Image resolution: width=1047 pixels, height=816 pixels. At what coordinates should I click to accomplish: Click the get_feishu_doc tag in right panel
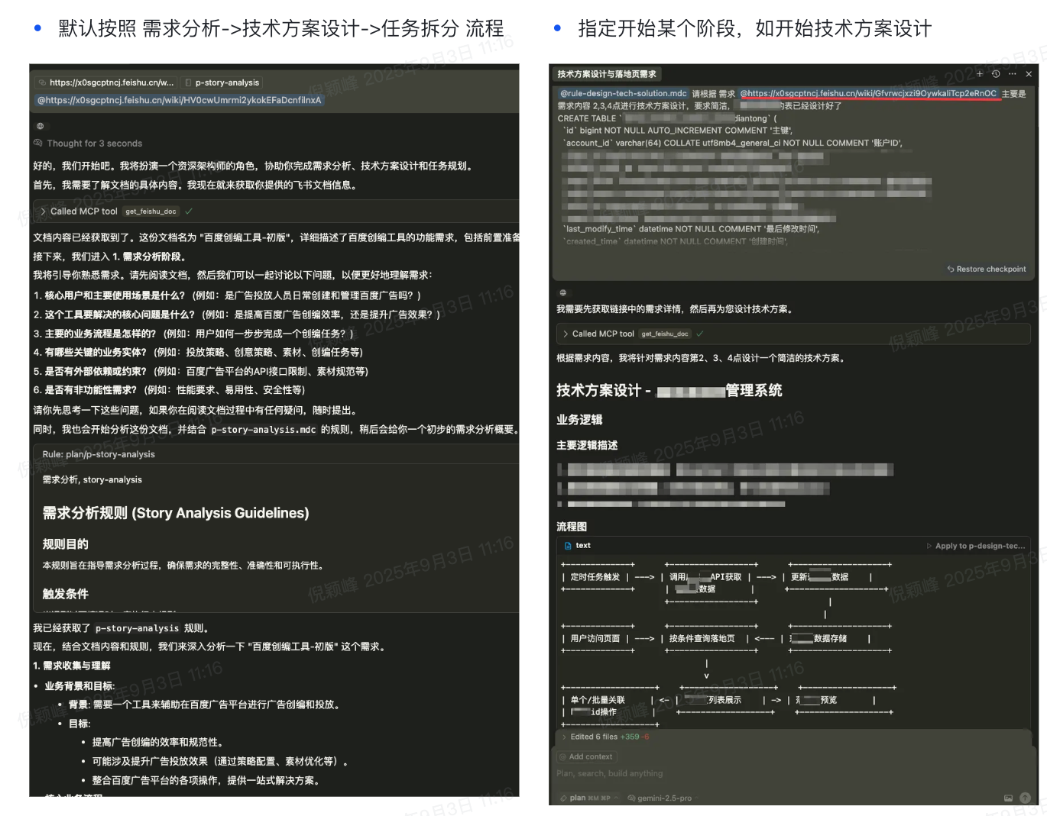pyautogui.click(x=665, y=334)
